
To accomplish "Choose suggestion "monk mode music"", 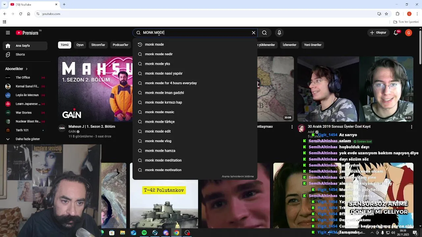I will (x=195, y=112).
